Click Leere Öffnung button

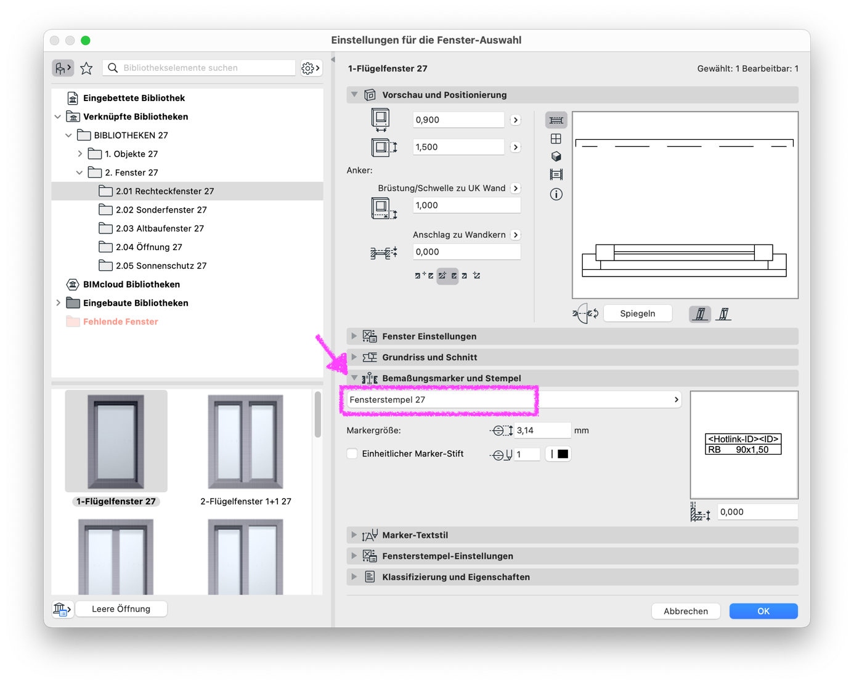tap(121, 609)
